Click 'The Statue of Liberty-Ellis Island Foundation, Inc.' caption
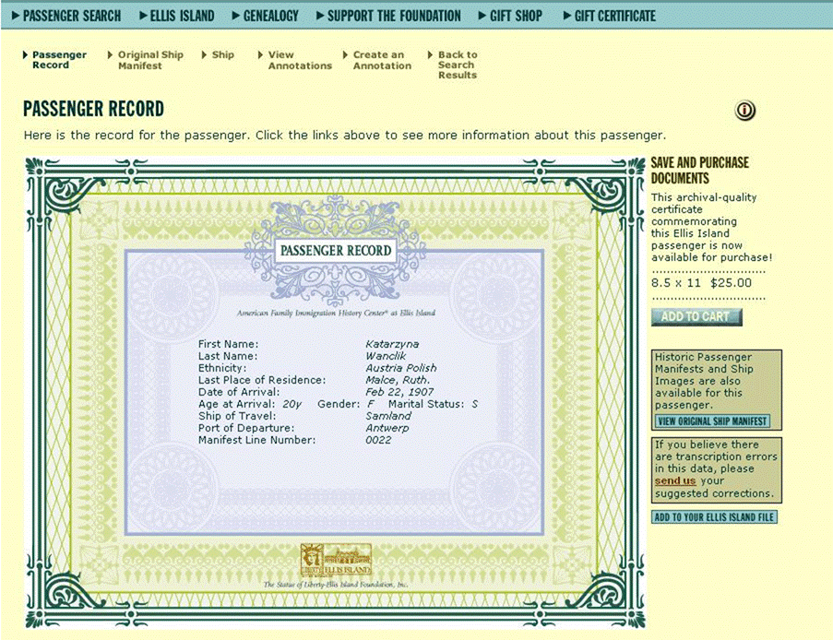Image resolution: width=833 pixels, height=640 pixels. point(336,585)
